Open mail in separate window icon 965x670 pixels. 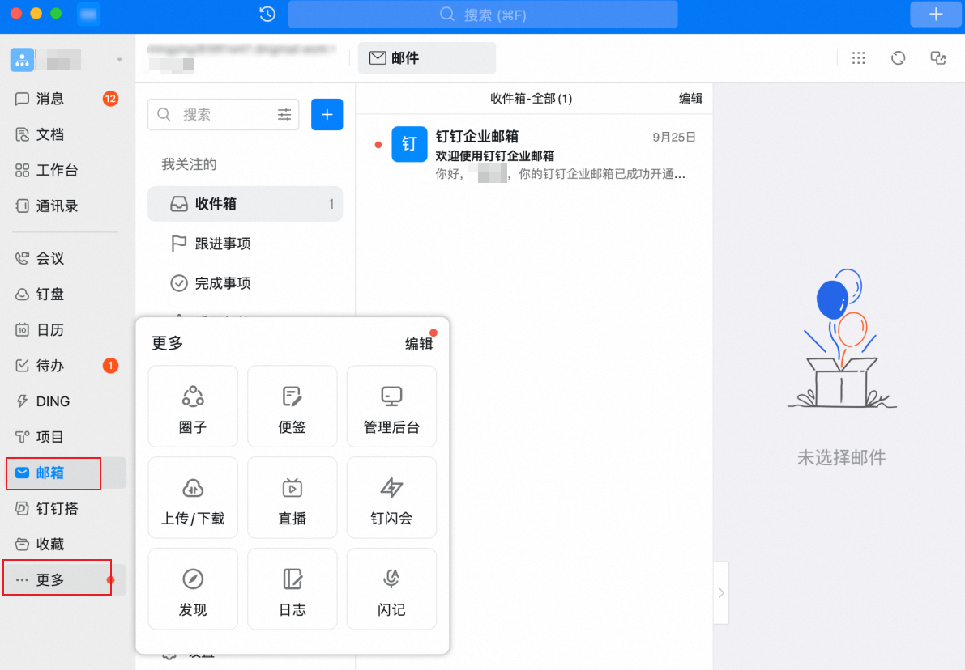[938, 57]
